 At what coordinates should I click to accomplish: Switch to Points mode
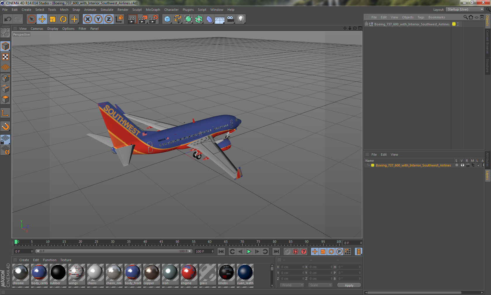[5, 78]
